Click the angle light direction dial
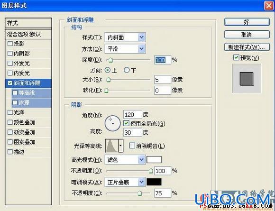 click(112, 123)
